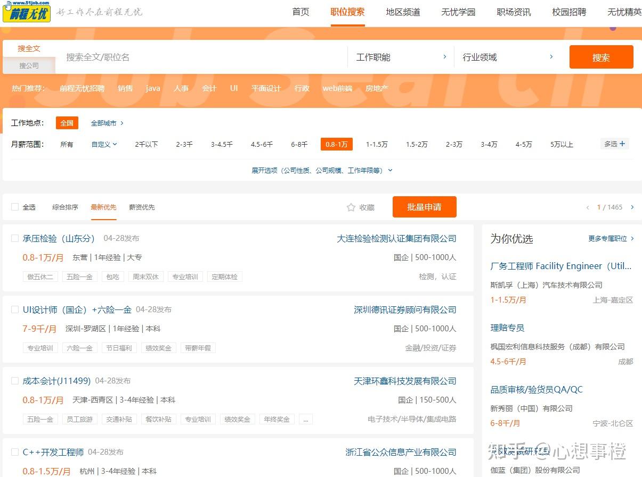
Task: Check the UI设计师（国企） job checkbox
Action: [x=15, y=309]
